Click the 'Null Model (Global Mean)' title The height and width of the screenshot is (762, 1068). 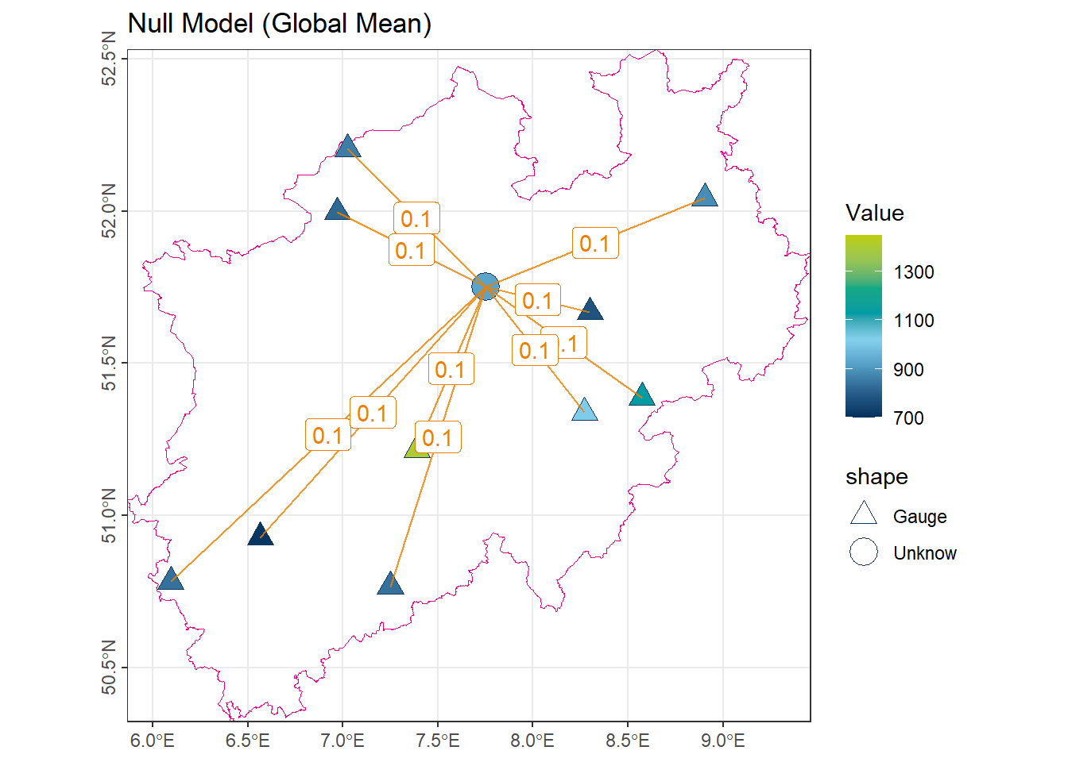click(x=280, y=24)
